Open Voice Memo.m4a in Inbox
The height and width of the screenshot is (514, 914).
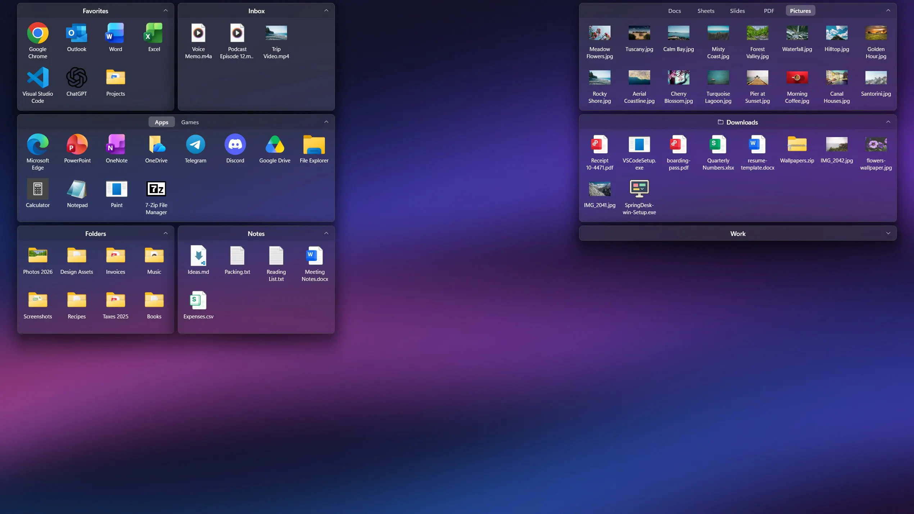[x=198, y=33]
